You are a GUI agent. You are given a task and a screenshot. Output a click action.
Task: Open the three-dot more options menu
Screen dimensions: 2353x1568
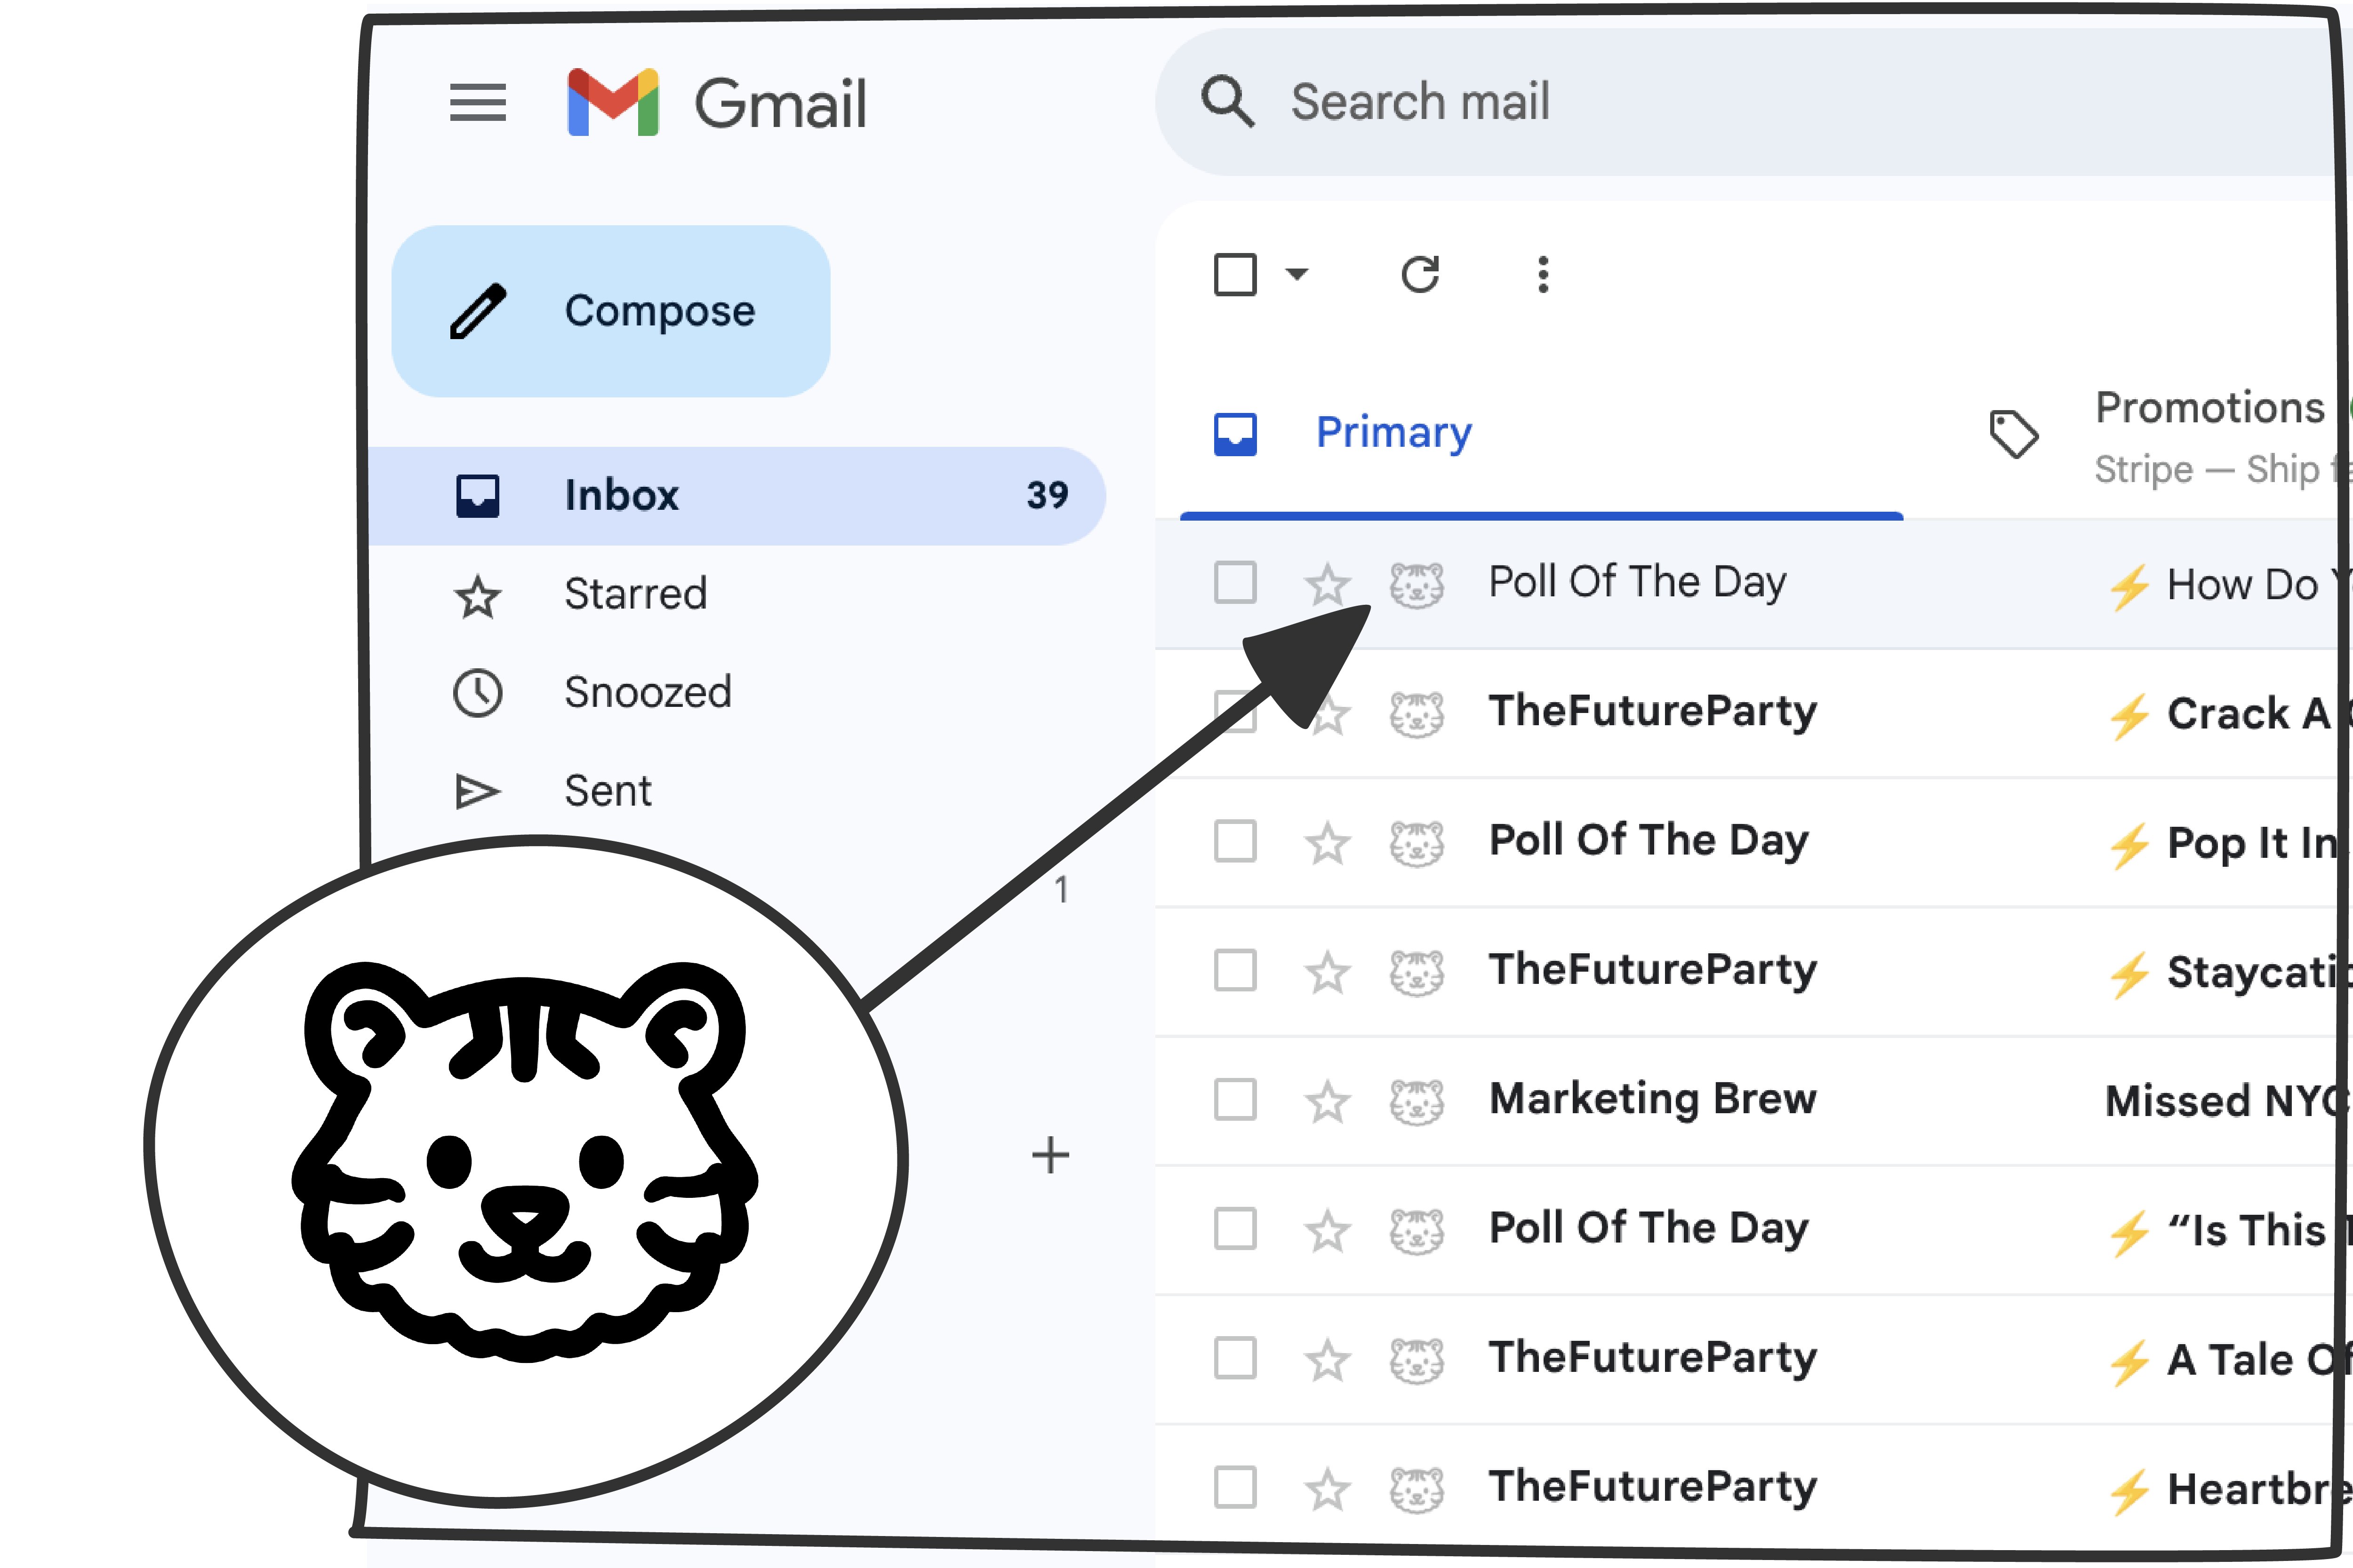click(1543, 274)
